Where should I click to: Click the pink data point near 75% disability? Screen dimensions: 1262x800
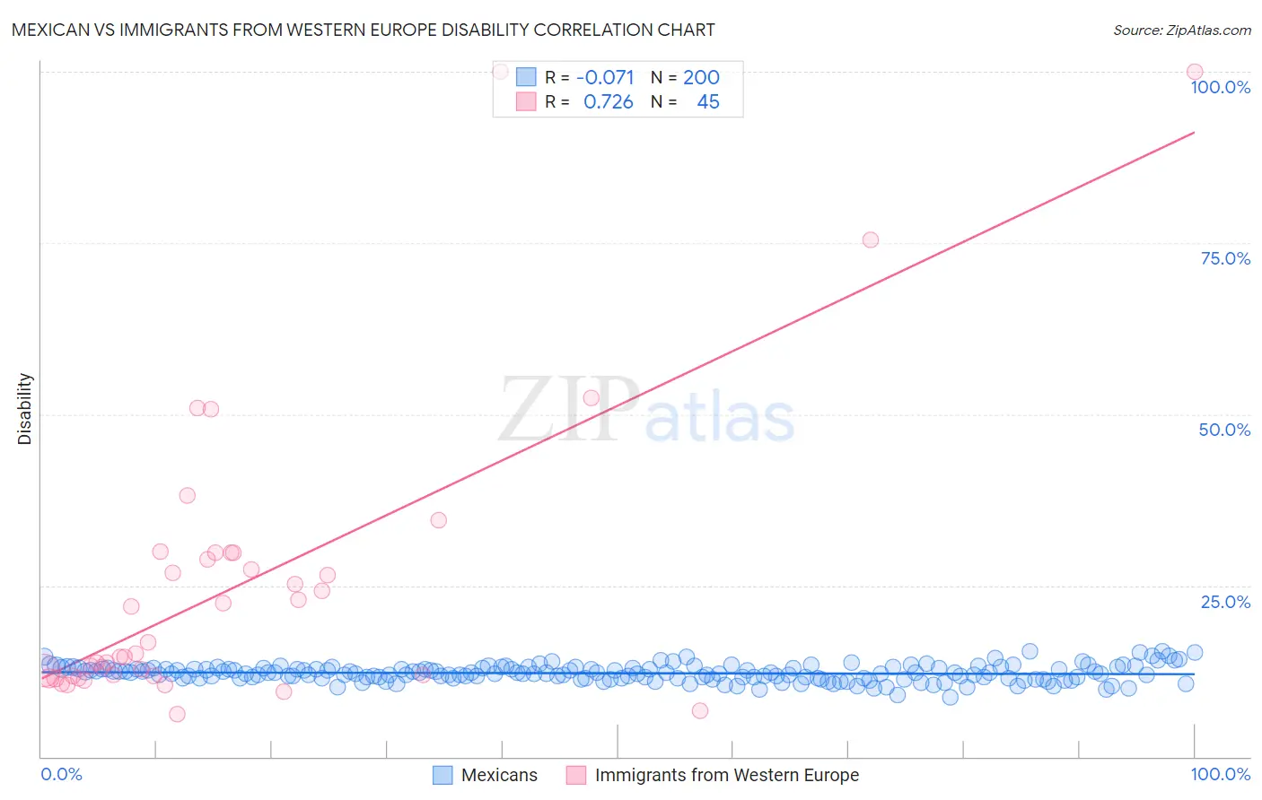pos(870,239)
